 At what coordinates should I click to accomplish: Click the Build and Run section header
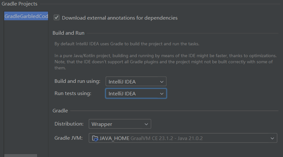tap(68, 33)
